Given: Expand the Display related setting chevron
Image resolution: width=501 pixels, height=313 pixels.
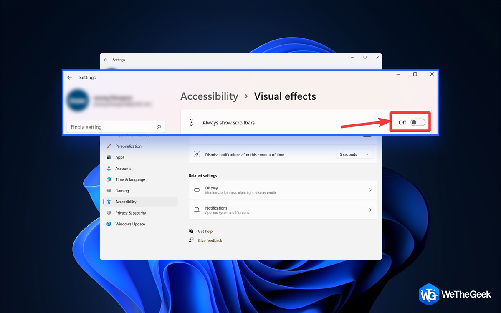Looking at the screenshot, I should (x=370, y=190).
